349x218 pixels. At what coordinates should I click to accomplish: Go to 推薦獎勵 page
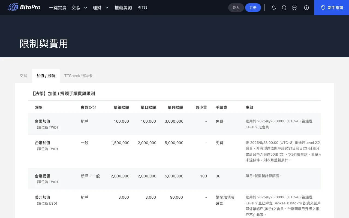(x=123, y=8)
